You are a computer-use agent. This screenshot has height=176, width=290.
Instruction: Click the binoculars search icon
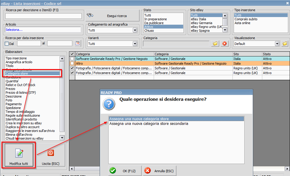(90, 15)
